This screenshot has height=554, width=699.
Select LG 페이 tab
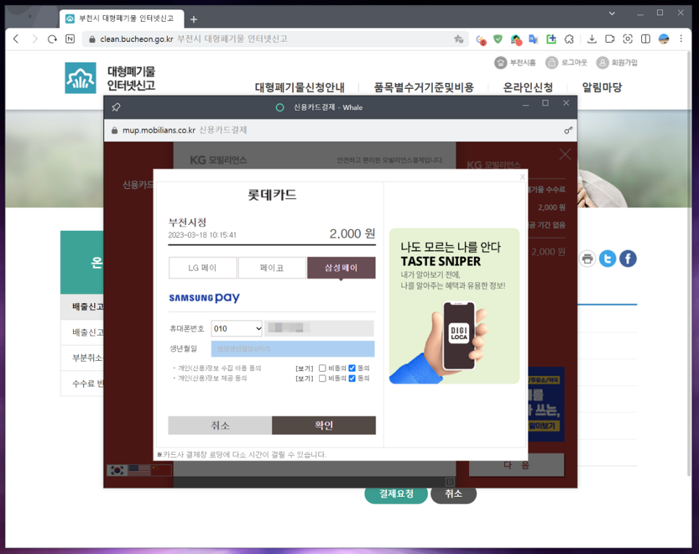[203, 268]
